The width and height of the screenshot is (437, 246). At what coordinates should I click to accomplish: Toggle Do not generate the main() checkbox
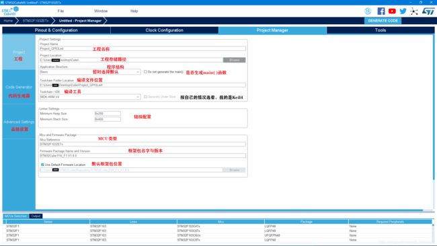[145, 72]
